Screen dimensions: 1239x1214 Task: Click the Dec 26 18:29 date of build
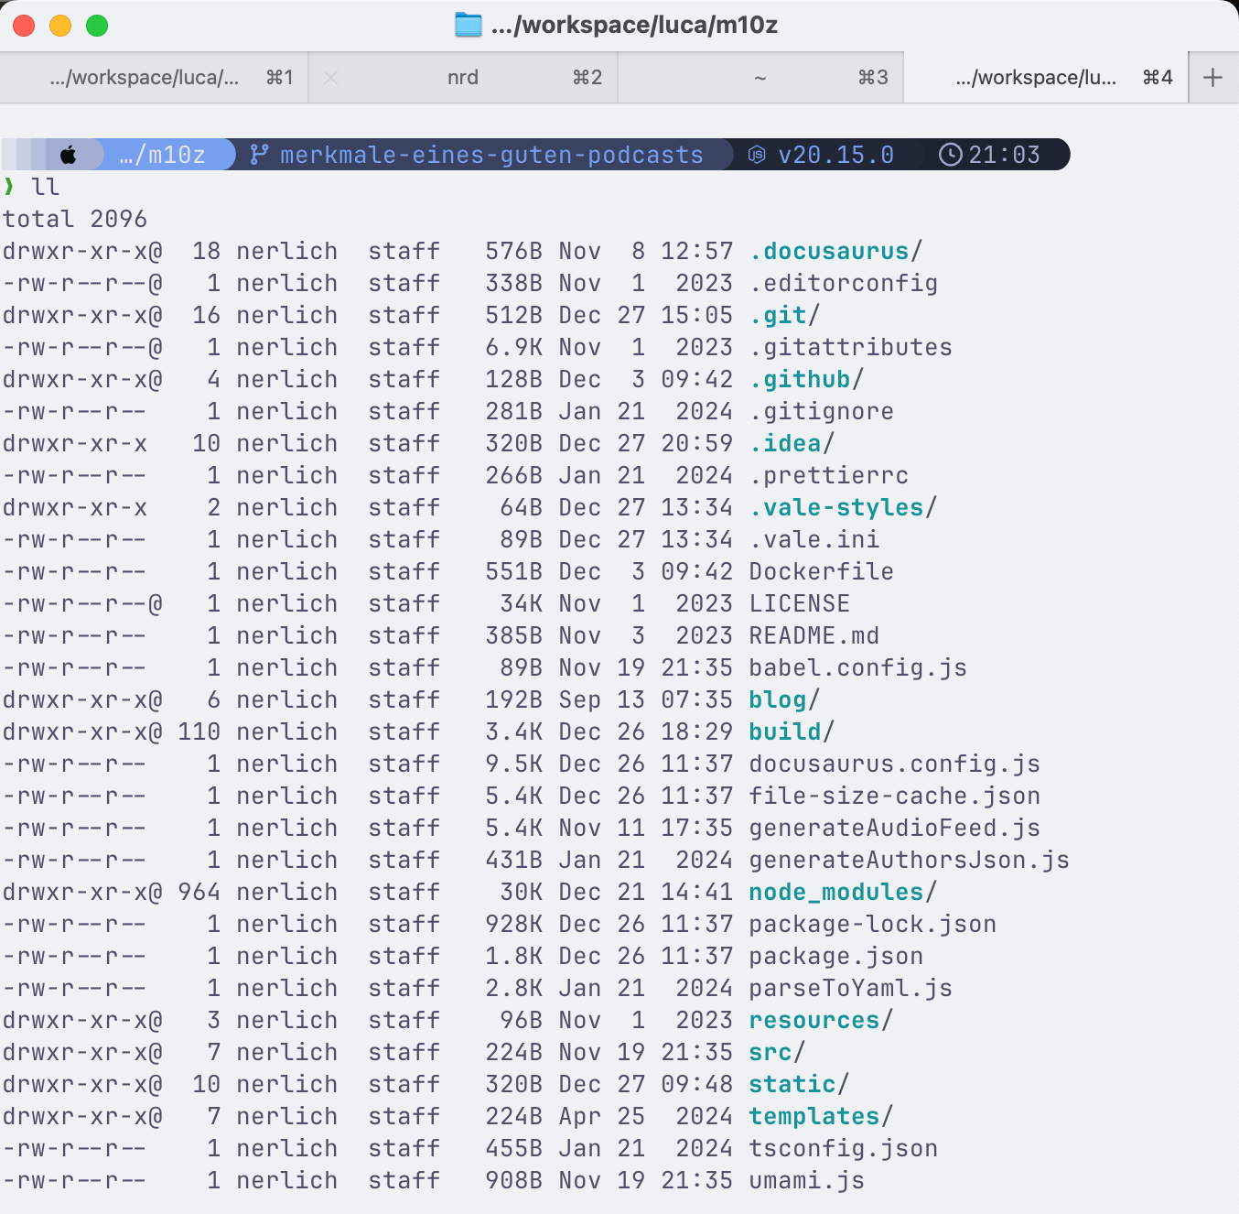(646, 732)
